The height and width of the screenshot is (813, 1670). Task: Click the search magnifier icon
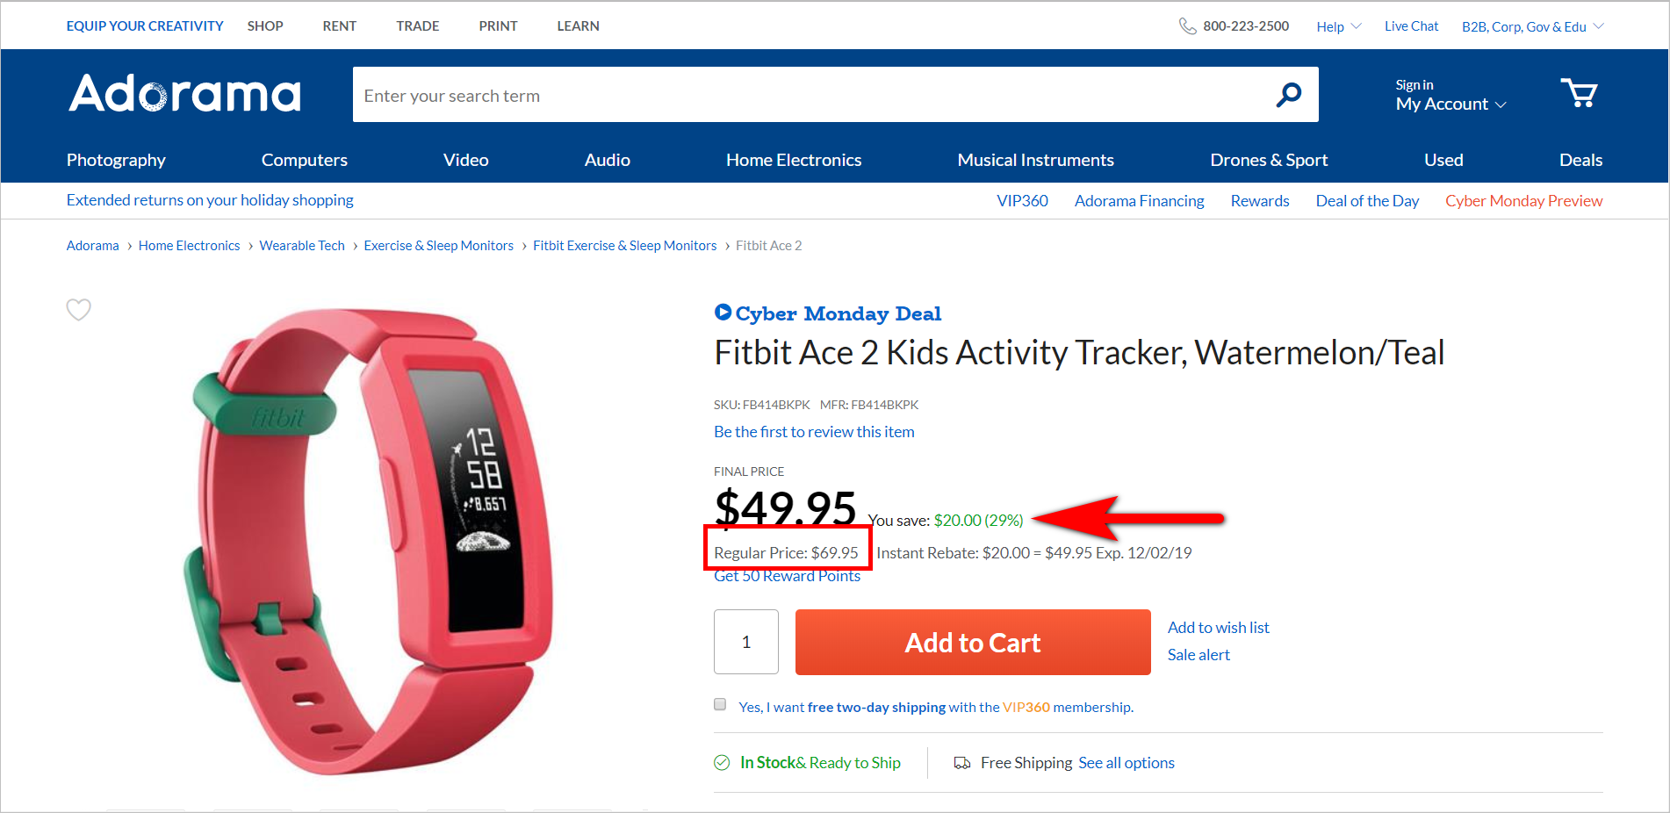[1288, 94]
